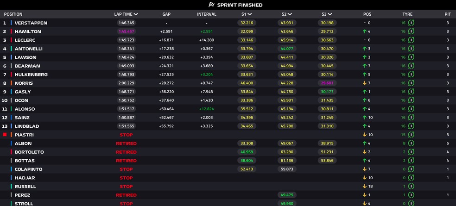This screenshot has height=206, width=456.
Task: Select driver name LECLERC
Action: point(25,40)
